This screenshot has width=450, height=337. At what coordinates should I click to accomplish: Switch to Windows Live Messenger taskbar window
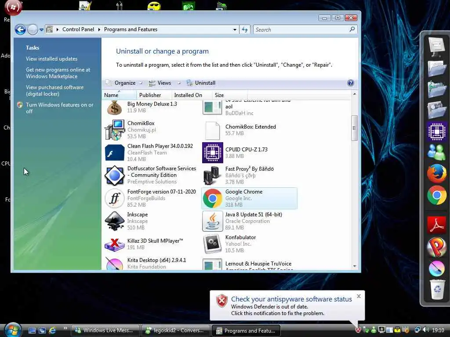click(105, 330)
